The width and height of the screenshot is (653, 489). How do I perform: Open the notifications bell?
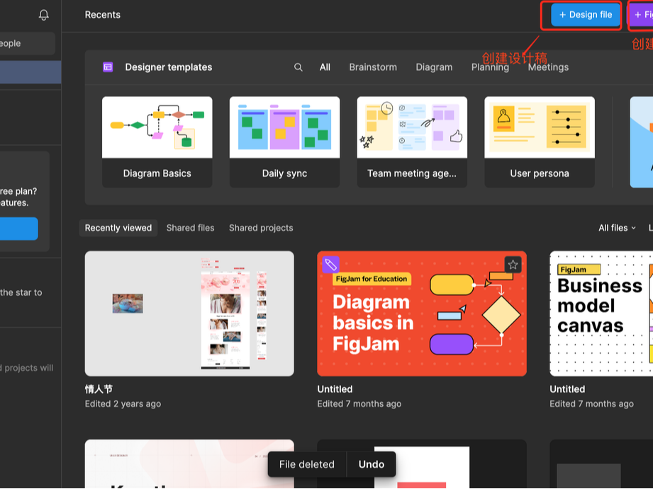[43, 14]
